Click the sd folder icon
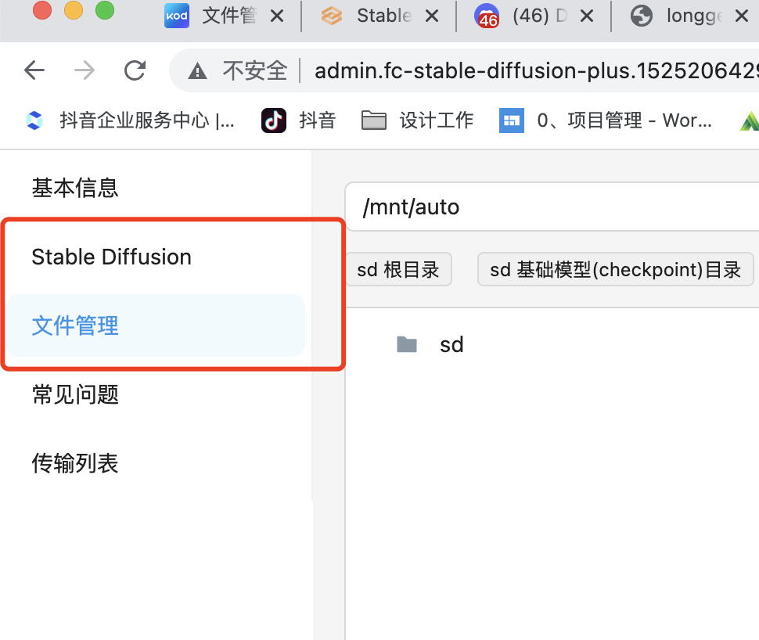The image size is (759, 640). coord(407,345)
